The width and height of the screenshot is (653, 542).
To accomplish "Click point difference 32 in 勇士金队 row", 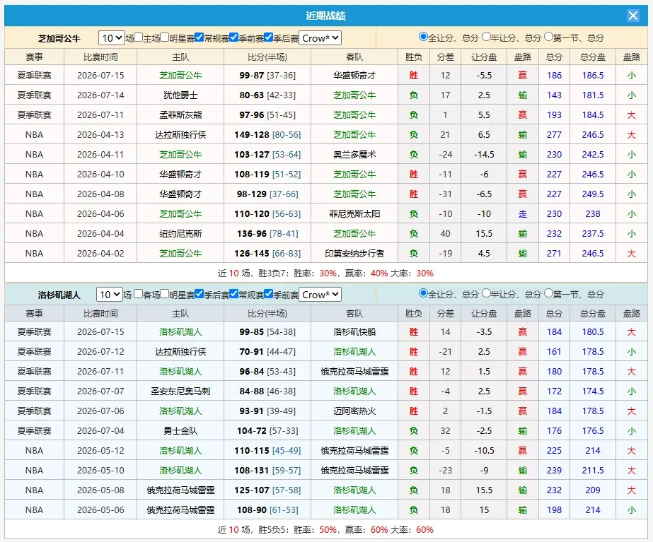I will pos(445,431).
